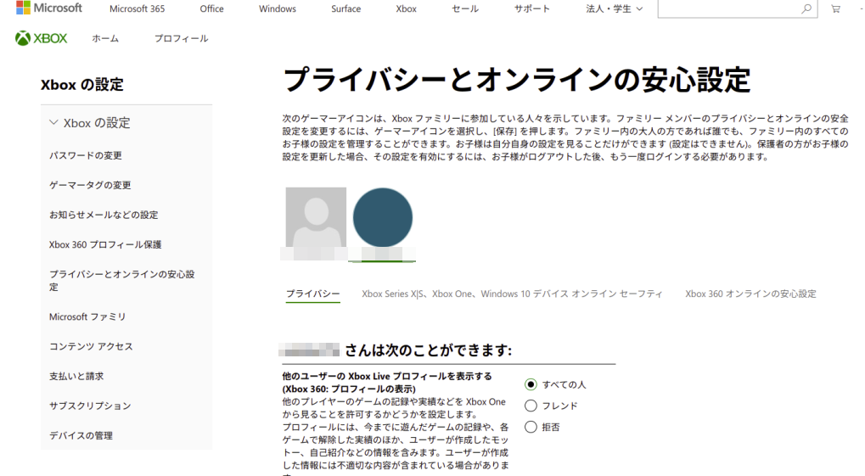This screenshot has height=476, width=865.
Task: Open お知らせメールなどの設定 link
Action: (104, 216)
